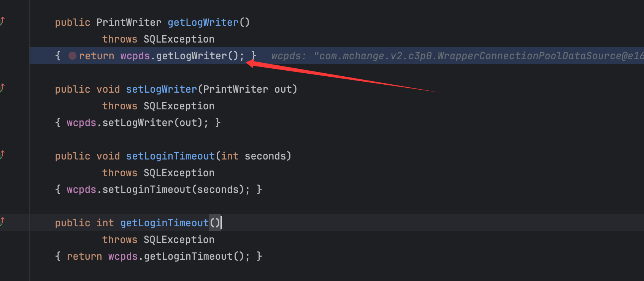This screenshot has width=644, height=281.
Task: Click the setLoginTimeout method name in its declaration
Action: tap(170, 156)
